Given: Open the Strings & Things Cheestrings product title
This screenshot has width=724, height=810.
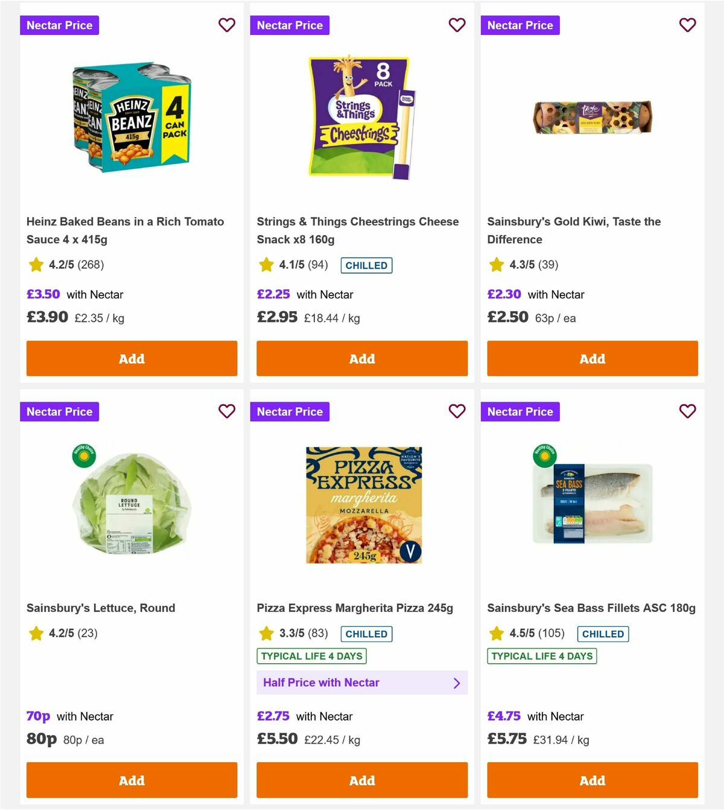Looking at the screenshot, I should click(358, 230).
